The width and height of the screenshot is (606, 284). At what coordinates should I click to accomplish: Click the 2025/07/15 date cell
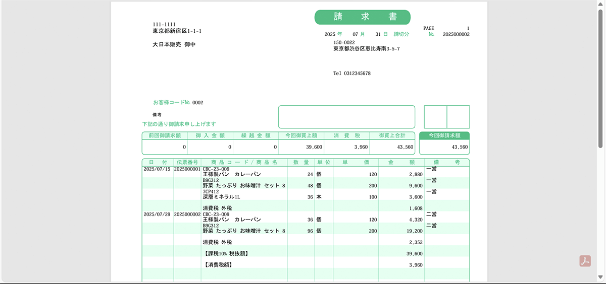click(158, 170)
